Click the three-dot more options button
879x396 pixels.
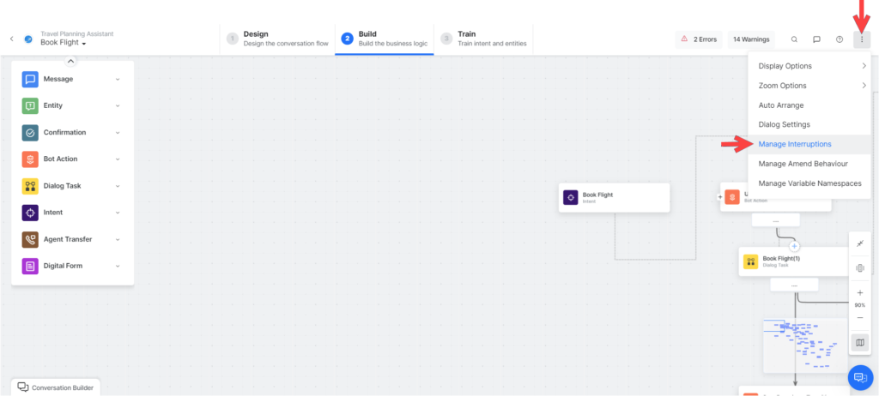pyautogui.click(x=862, y=39)
